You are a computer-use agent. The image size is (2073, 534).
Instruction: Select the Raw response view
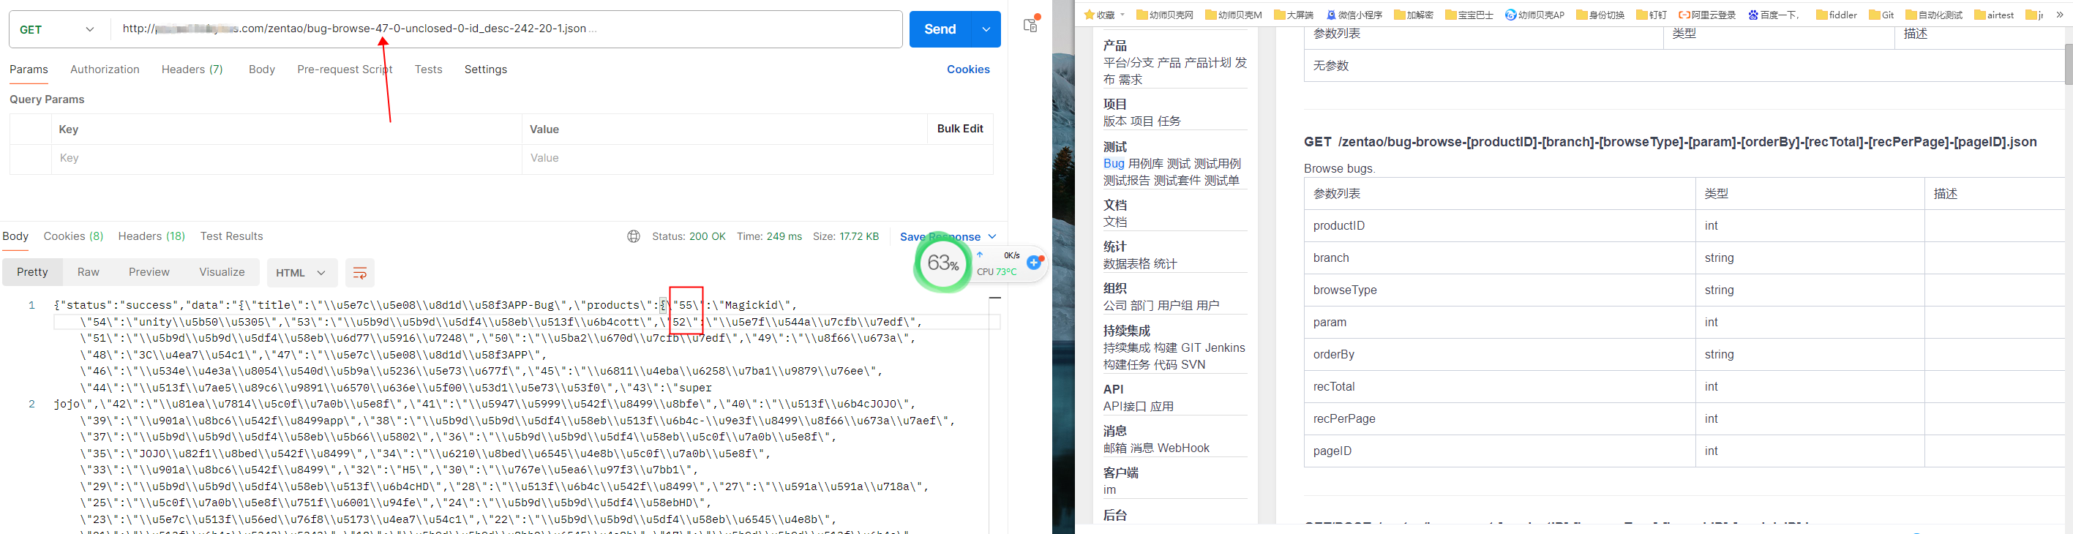point(89,273)
